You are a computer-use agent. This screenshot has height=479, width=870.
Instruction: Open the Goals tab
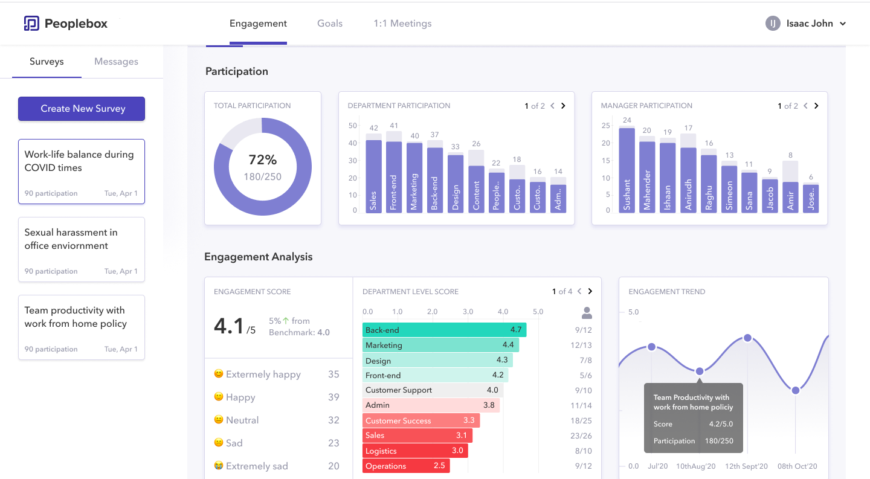330,24
